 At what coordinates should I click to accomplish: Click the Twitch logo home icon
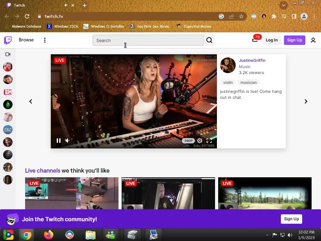point(8,40)
